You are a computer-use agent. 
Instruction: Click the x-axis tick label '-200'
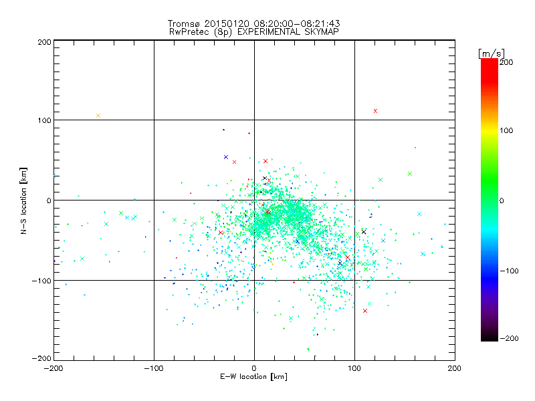click(x=53, y=368)
